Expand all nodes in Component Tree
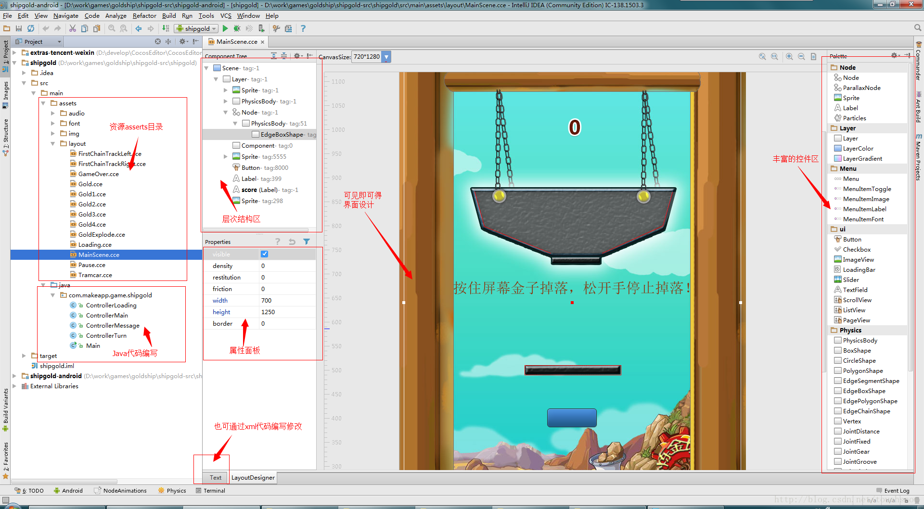924x509 pixels. coord(274,56)
